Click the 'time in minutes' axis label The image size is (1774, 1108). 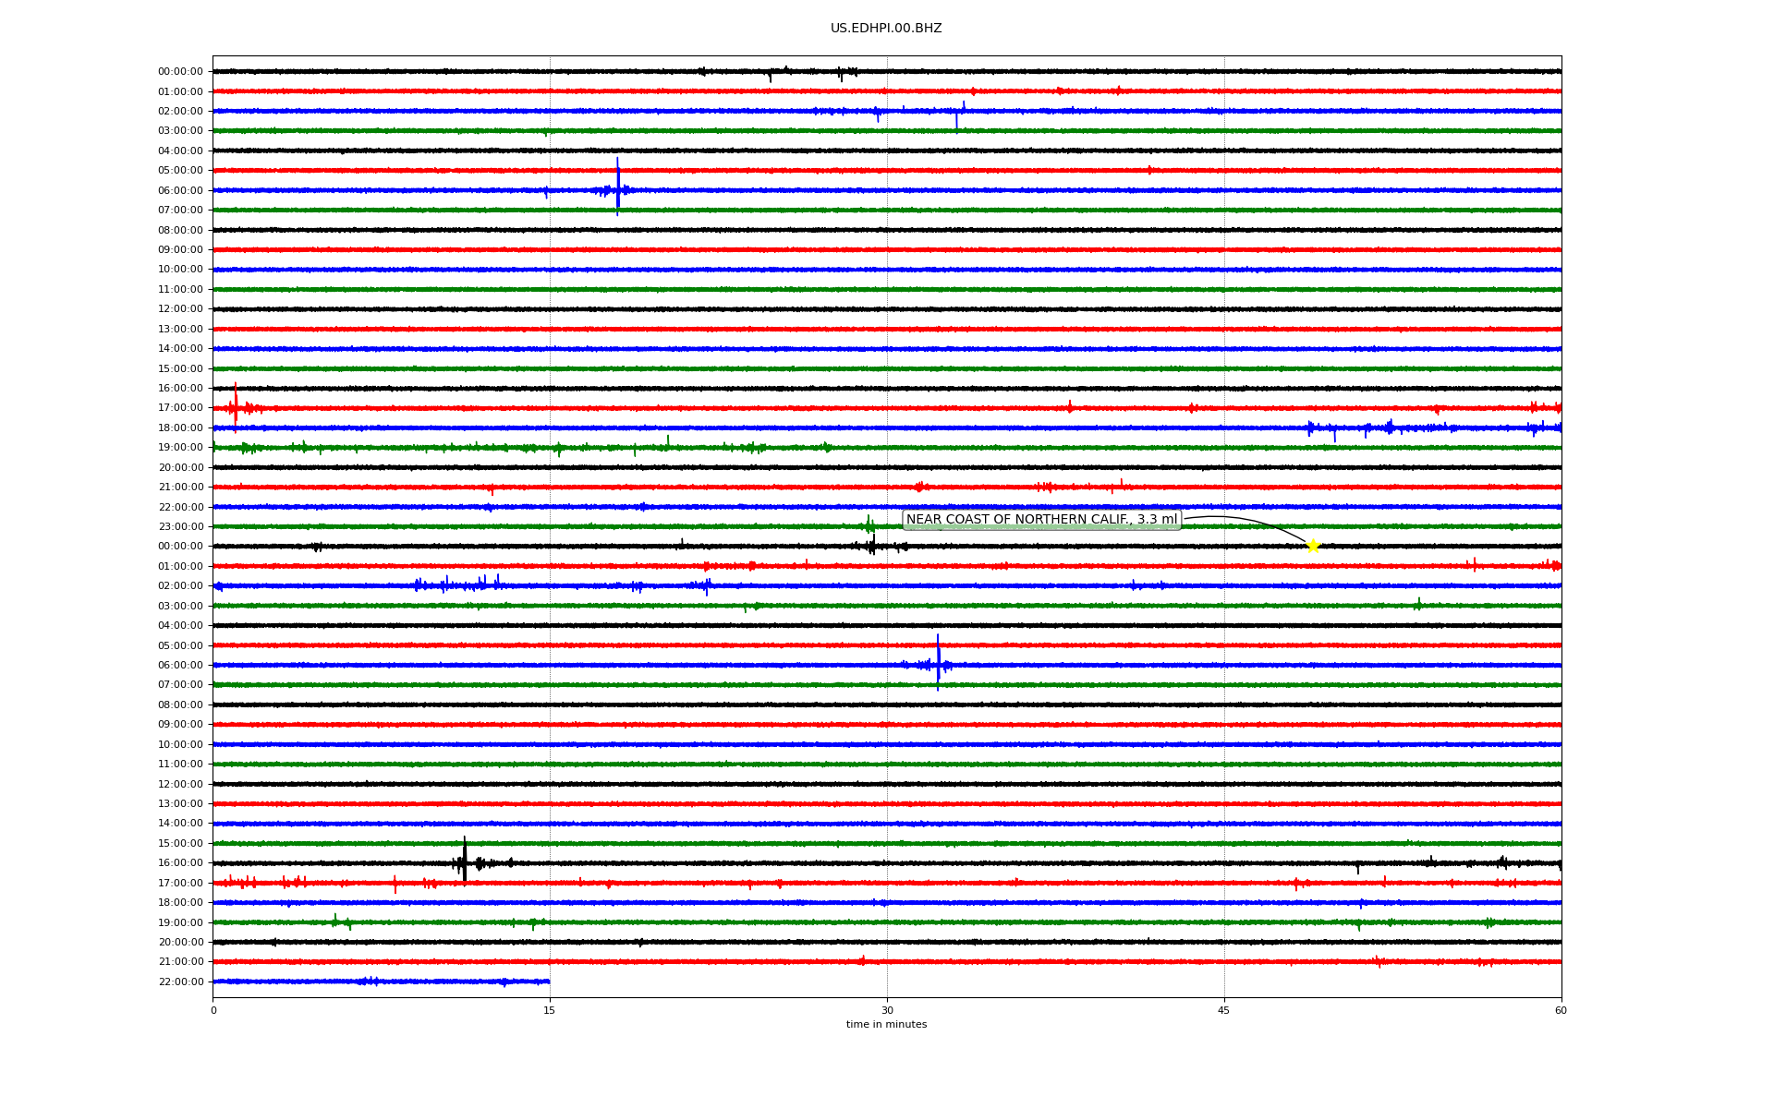pyautogui.click(x=886, y=1025)
